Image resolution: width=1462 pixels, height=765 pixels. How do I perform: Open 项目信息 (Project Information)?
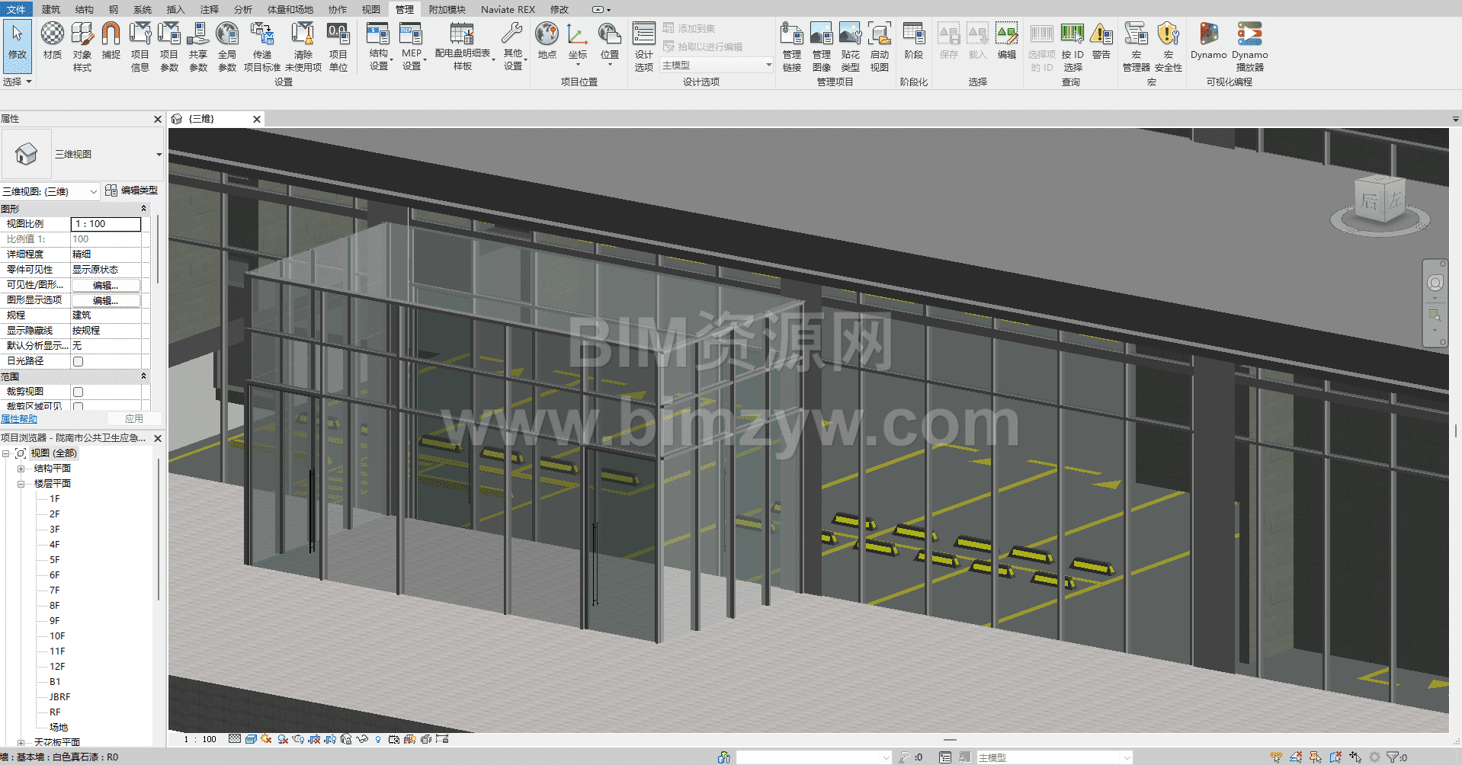point(140,46)
